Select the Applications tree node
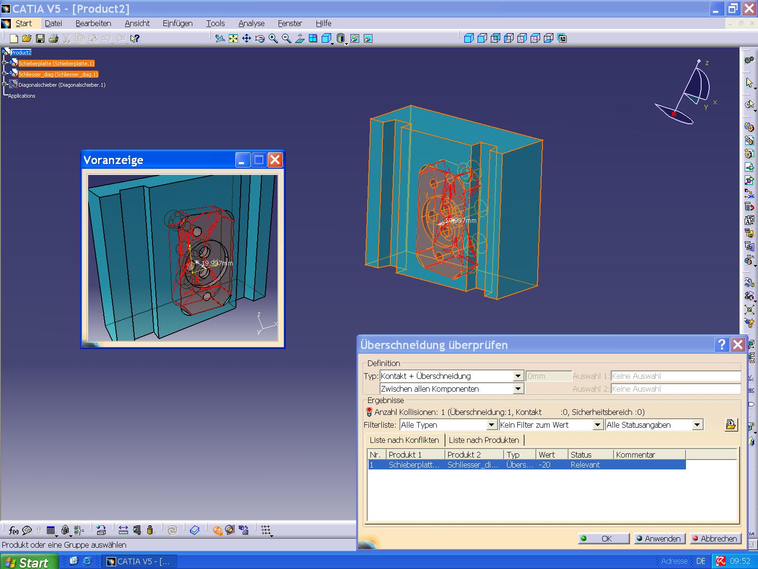This screenshot has width=758, height=569. (x=22, y=96)
